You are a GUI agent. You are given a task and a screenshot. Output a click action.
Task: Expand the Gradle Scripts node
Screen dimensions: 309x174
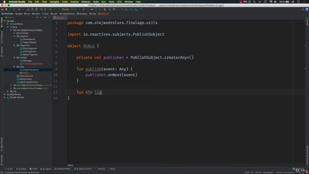[5, 98]
